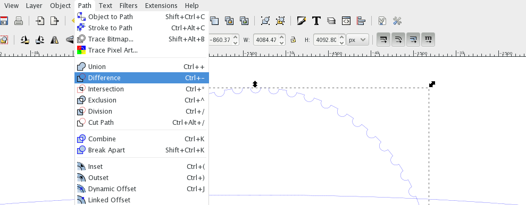Open the px units dropdown

pyautogui.click(x=357, y=40)
